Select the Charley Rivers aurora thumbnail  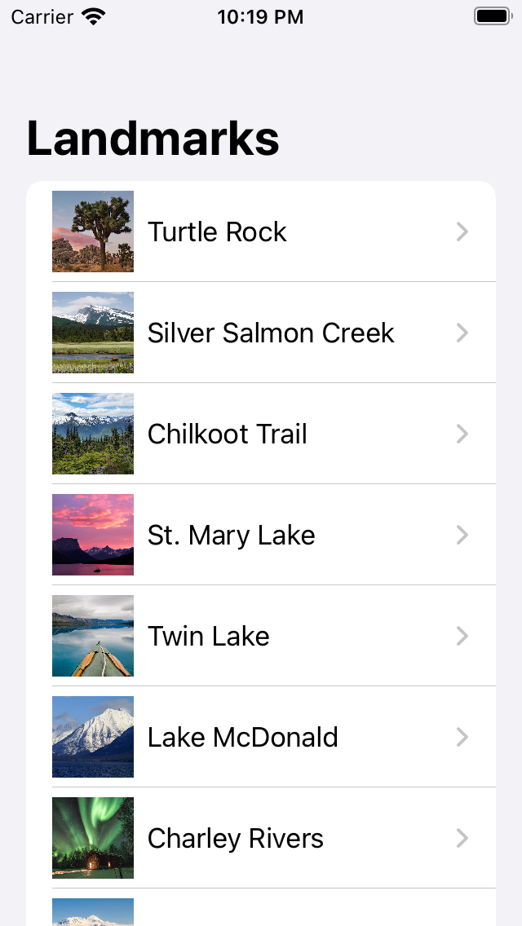[x=93, y=838]
